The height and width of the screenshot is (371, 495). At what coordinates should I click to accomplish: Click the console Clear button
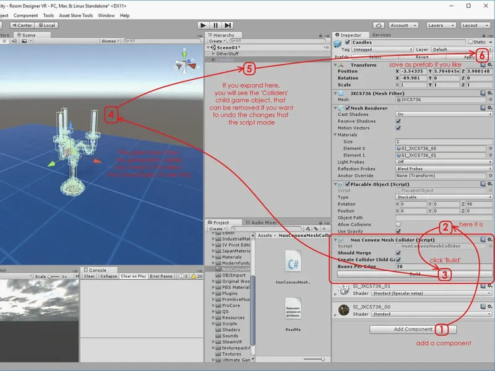point(89,276)
